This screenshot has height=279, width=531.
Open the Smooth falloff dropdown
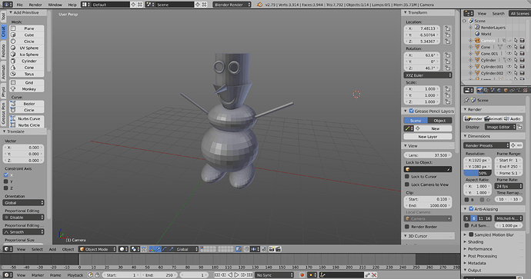[x=24, y=232]
